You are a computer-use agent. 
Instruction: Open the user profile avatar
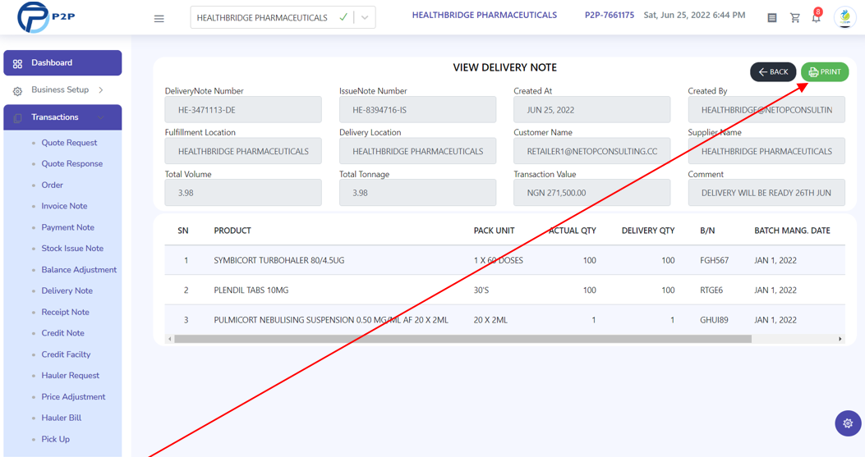pyautogui.click(x=844, y=18)
